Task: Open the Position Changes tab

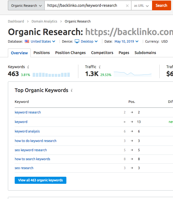Action: click(70, 53)
